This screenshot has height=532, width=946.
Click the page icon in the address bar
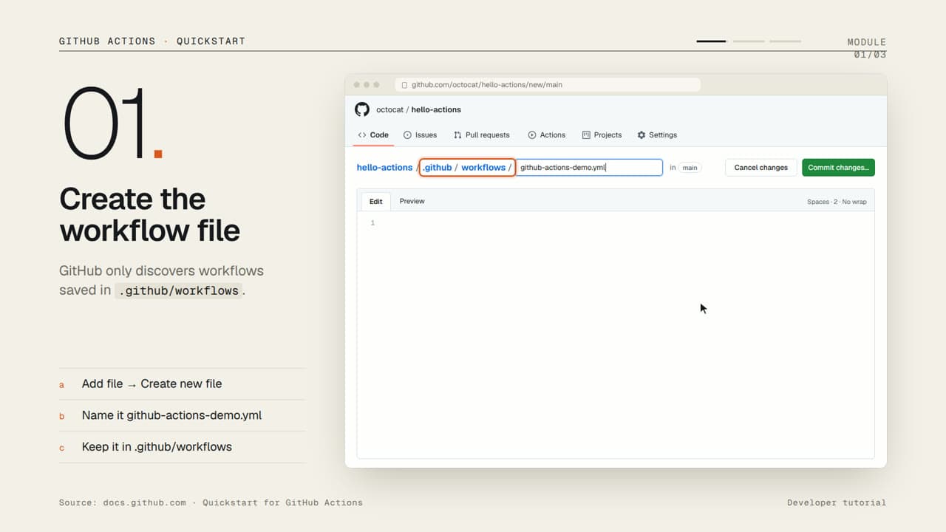404,85
